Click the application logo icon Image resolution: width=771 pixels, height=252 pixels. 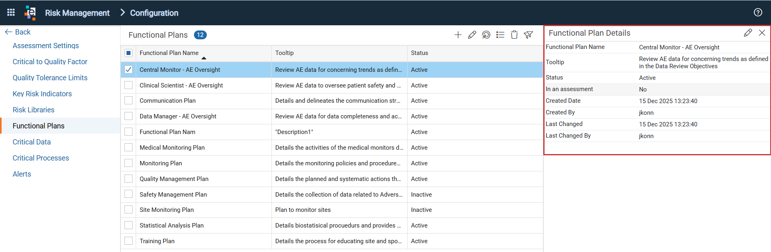[30, 12]
